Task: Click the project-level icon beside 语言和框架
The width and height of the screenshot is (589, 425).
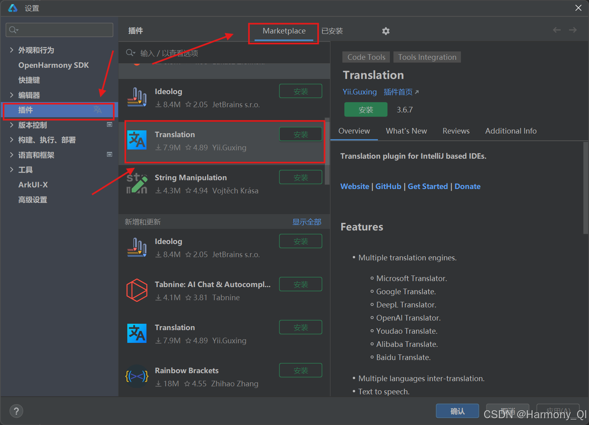Action: click(110, 154)
